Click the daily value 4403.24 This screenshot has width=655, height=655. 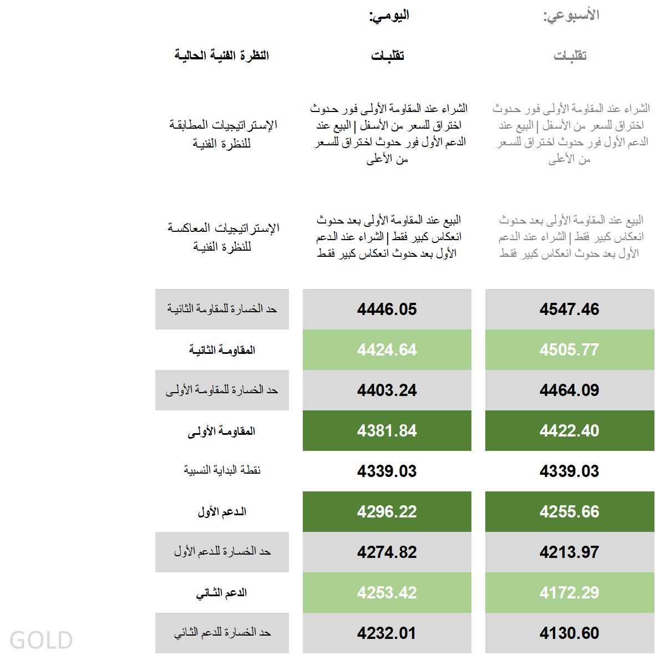(x=387, y=390)
